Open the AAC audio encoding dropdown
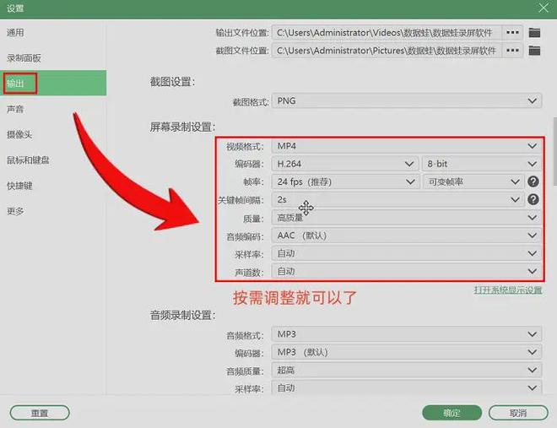 [407, 236]
